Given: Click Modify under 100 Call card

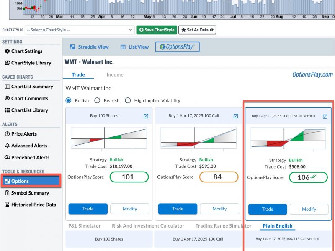Looking at the screenshot, I should [x=219, y=209].
